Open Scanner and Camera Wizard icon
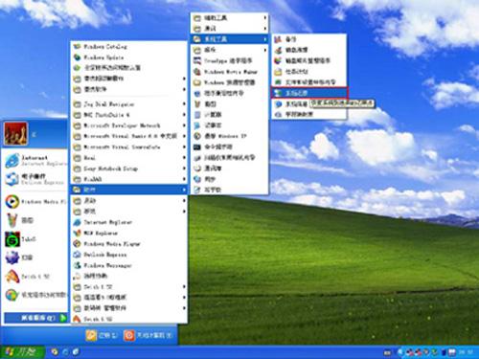Viewport: 479px width, 359px height. (x=197, y=158)
